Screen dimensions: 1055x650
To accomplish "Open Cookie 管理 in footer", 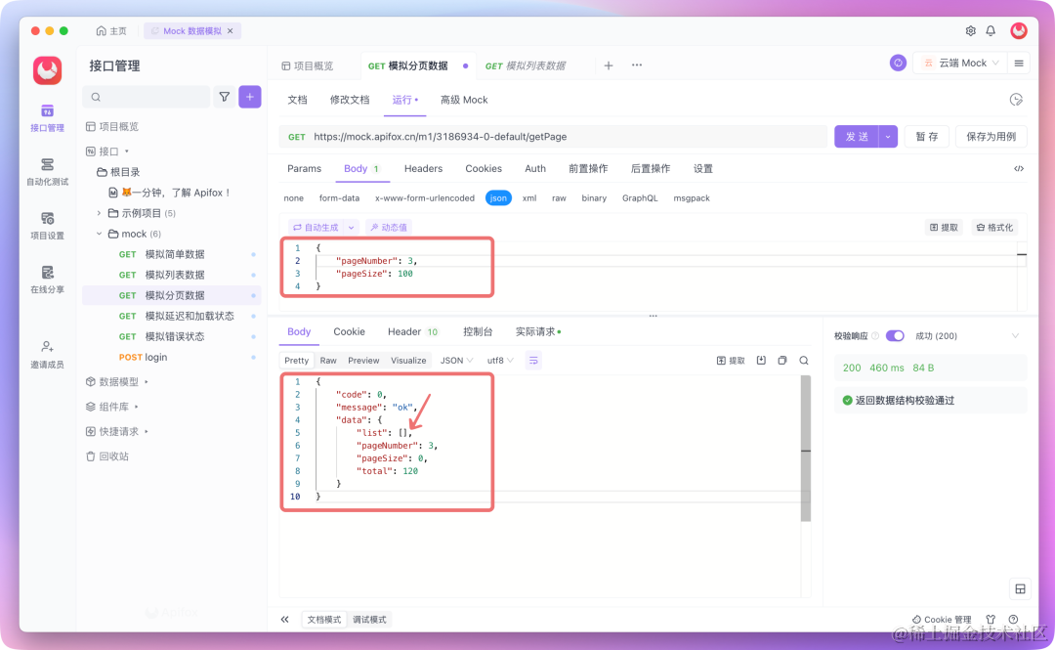I will click(942, 619).
